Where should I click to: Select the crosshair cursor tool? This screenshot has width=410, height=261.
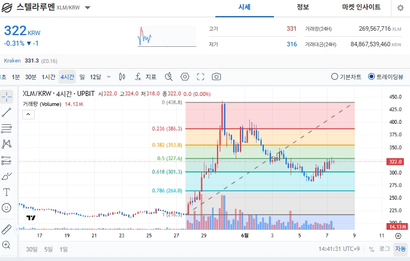(x=7, y=97)
